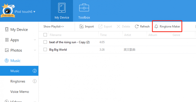Sort by the Artist column header
The image size is (196, 102).
[128, 35]
